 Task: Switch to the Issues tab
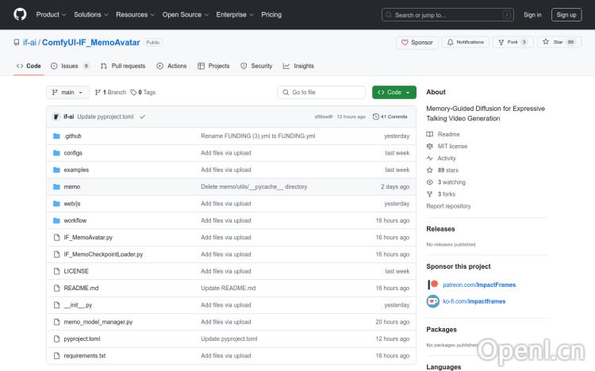(x=70, y=66)
